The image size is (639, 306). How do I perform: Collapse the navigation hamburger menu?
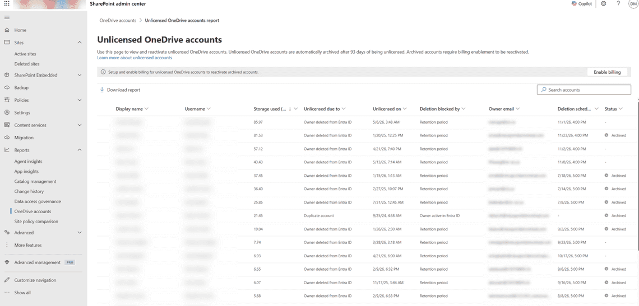(7, 17)
